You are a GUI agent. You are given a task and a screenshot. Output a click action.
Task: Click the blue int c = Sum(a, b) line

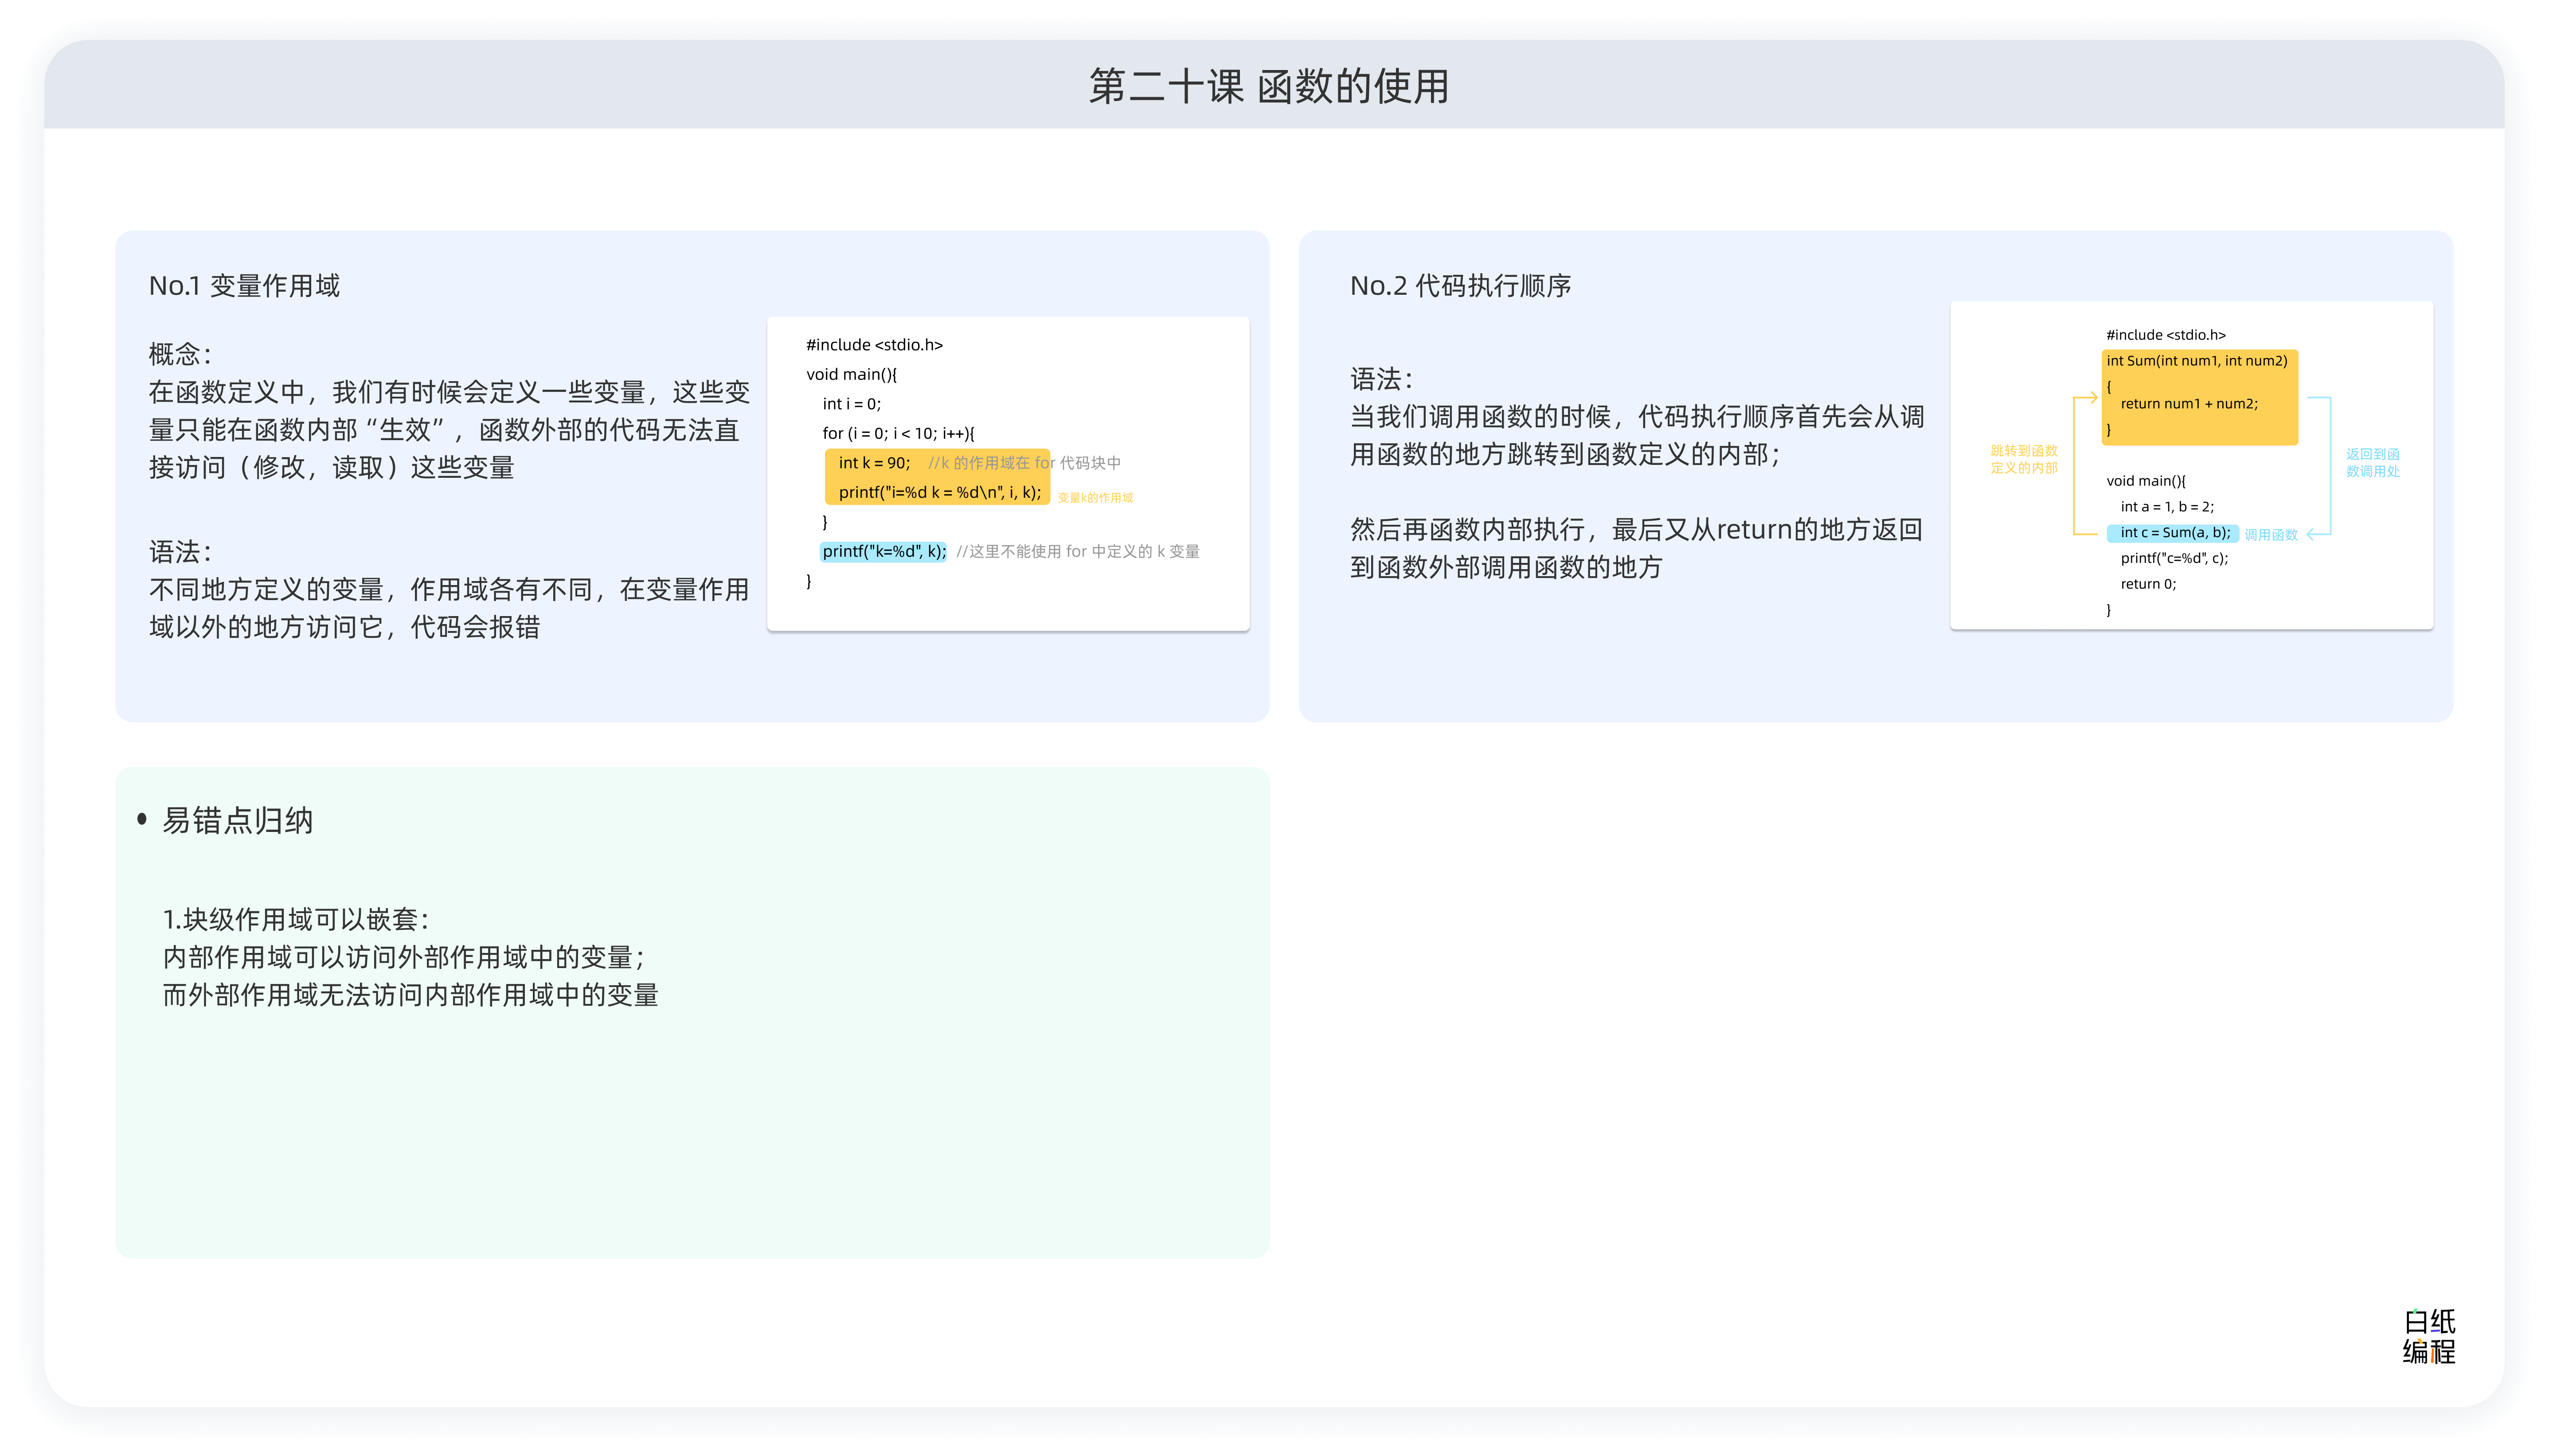(x=2172, y=533)
